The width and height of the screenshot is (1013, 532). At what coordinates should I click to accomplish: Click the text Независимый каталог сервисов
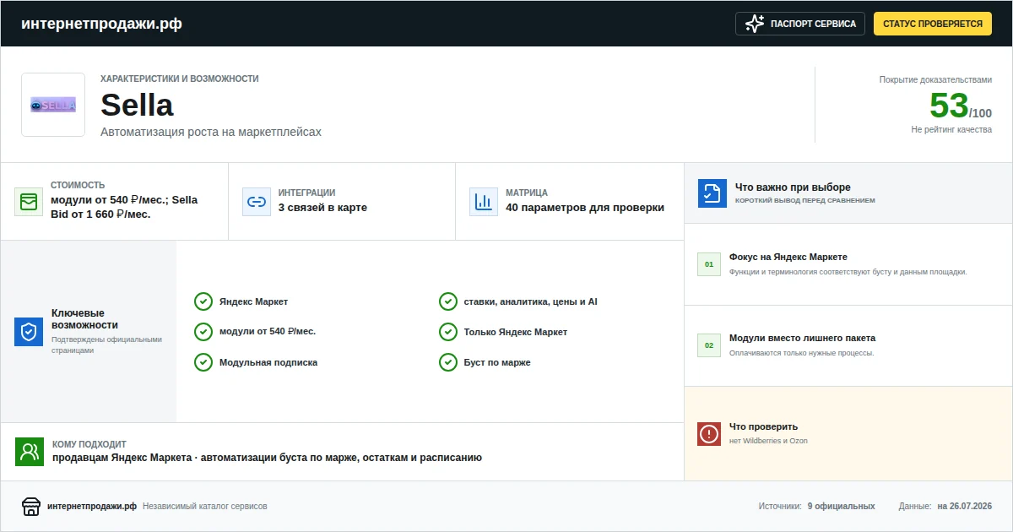(x=205, y=507)
